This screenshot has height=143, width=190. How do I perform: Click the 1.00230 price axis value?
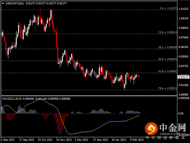(x=184, y=18)
